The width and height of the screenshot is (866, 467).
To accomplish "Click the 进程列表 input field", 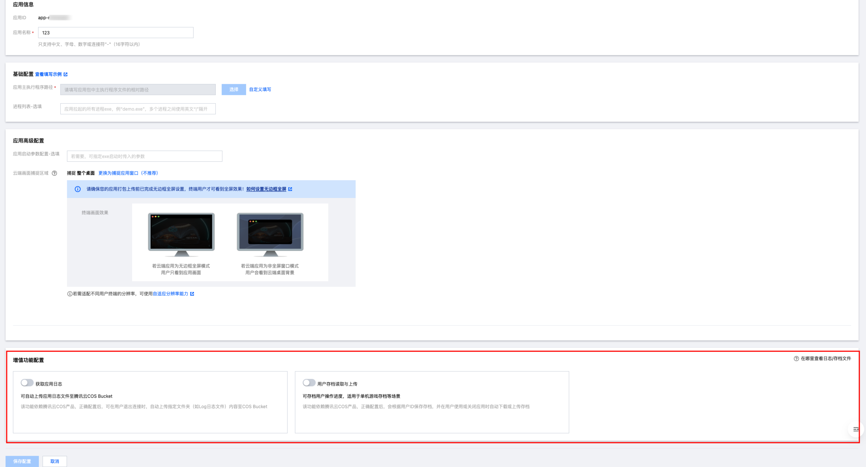I will tap(138, 109).
